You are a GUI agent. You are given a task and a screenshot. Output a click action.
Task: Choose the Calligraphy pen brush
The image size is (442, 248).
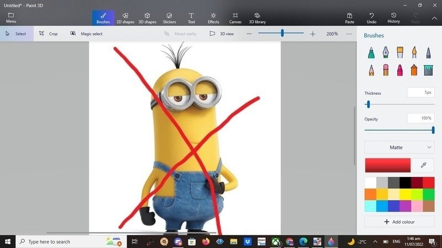point(386,53)
